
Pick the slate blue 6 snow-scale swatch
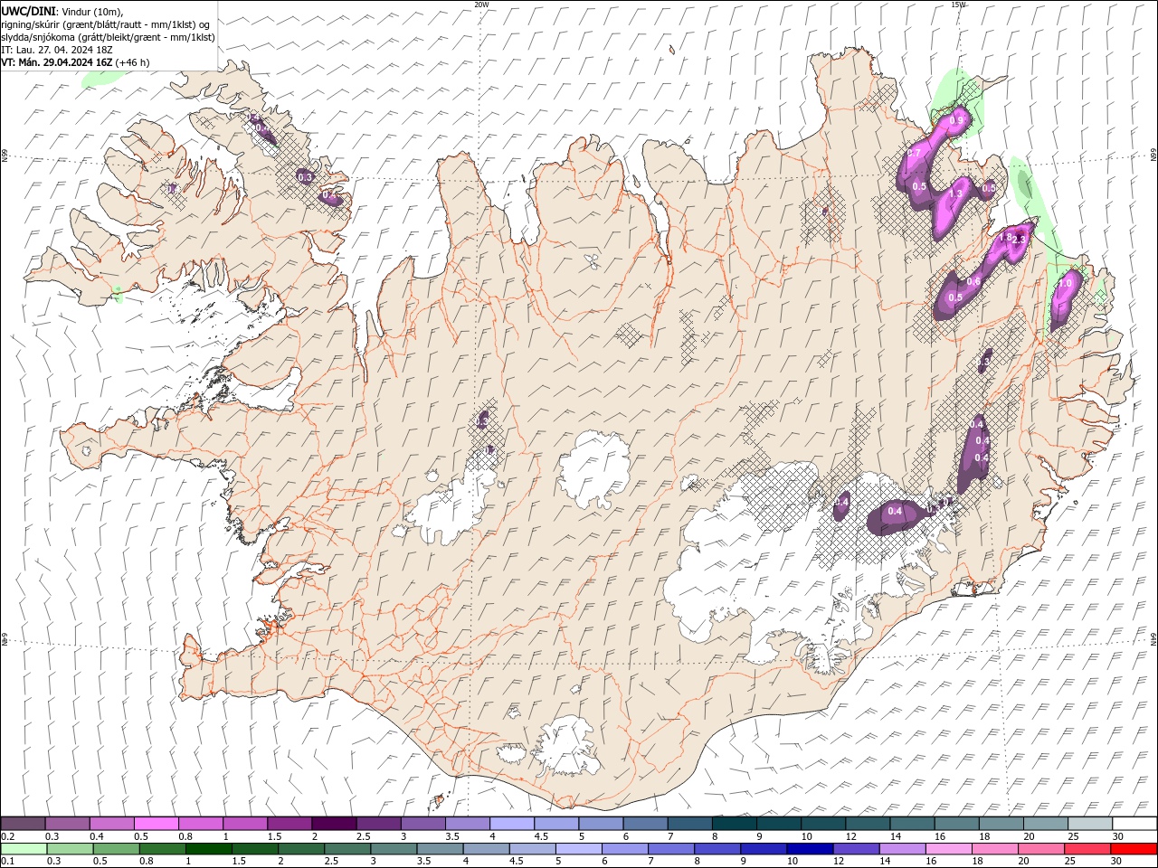pyautogui.click(x=645, y=824)
